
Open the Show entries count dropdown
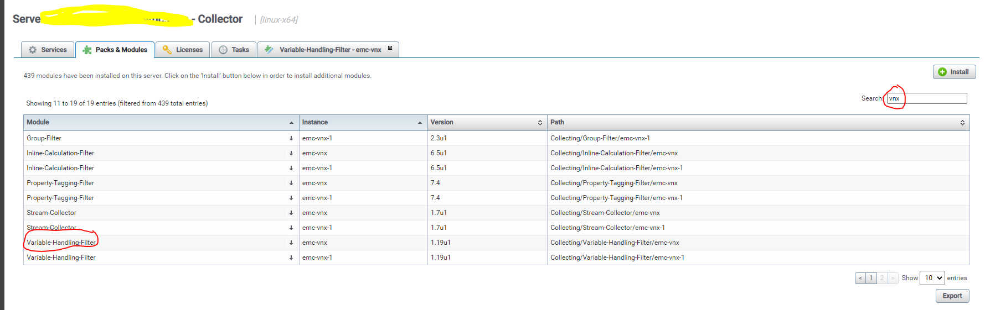click(x=932, y=278)
